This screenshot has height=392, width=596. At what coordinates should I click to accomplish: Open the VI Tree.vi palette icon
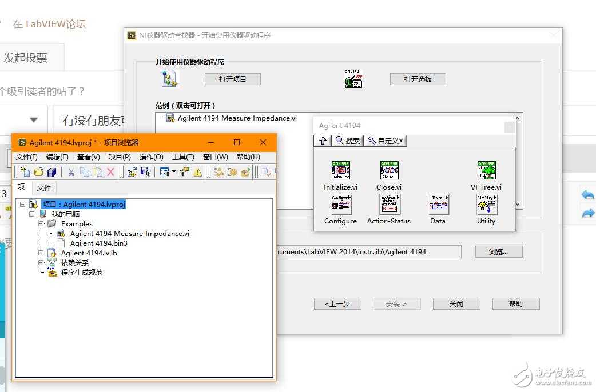coord(487,170)
